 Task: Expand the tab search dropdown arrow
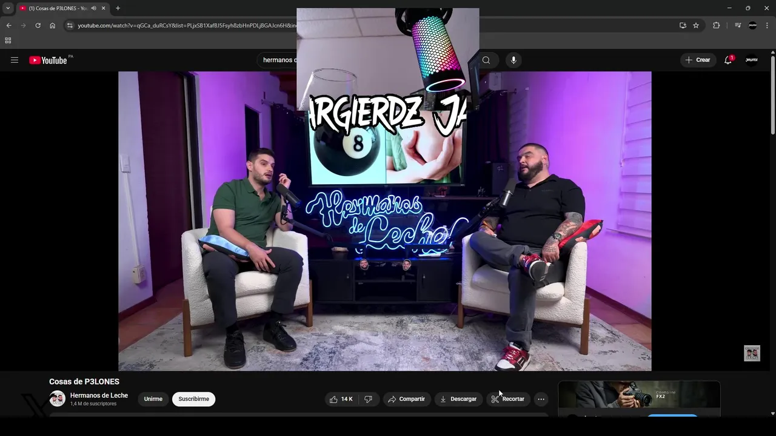pyautogui.click(x=8, y=8)
